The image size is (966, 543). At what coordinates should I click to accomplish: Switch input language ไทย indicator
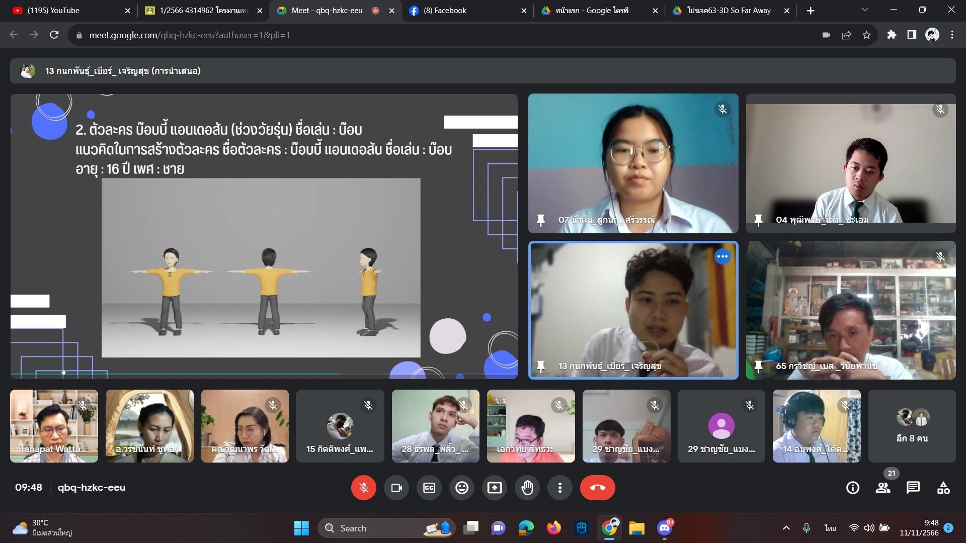tap(830, 528)
